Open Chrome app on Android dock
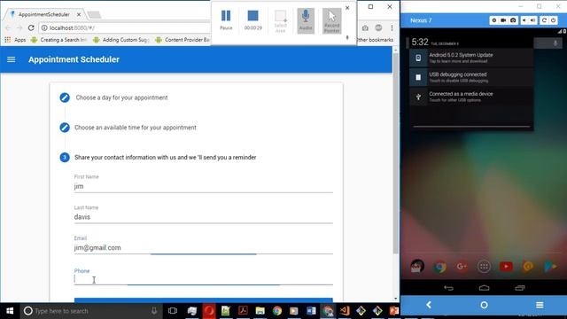The width and height of the screenshot is (567, 319). [x=439, y=267]
